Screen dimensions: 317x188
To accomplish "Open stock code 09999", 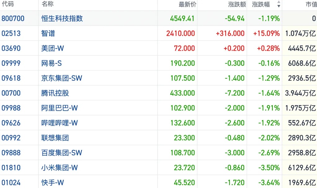I will pyautogui.click(x=11, y=63).
